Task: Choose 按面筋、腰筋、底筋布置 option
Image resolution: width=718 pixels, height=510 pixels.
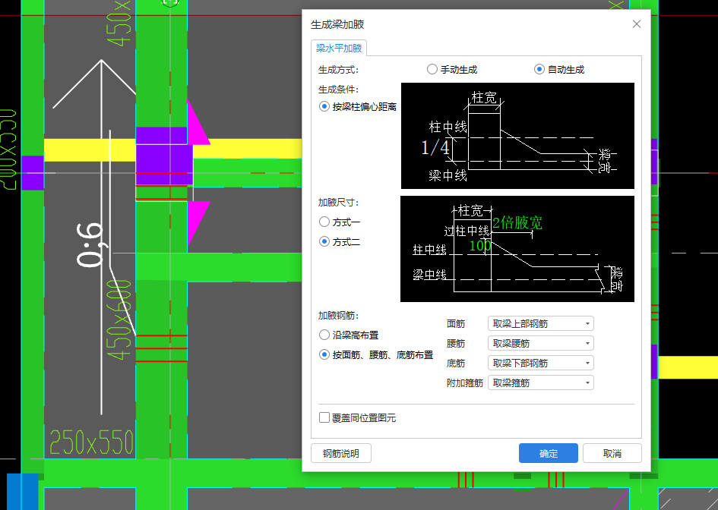Action: click(376, 354)
